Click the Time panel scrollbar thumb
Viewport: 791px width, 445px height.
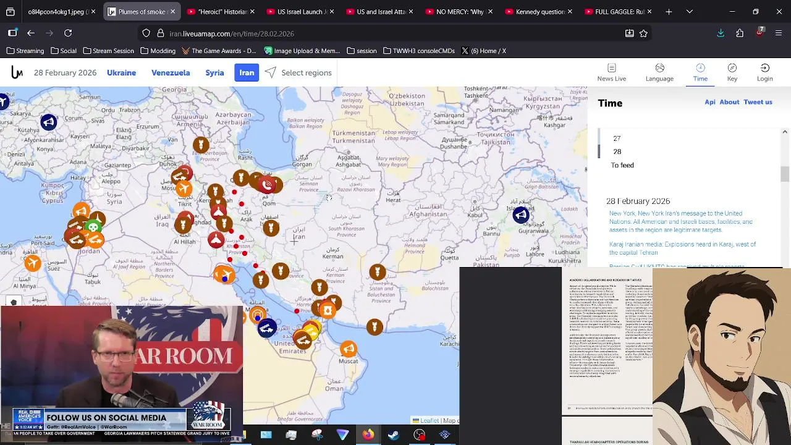[x=785, y=174]
